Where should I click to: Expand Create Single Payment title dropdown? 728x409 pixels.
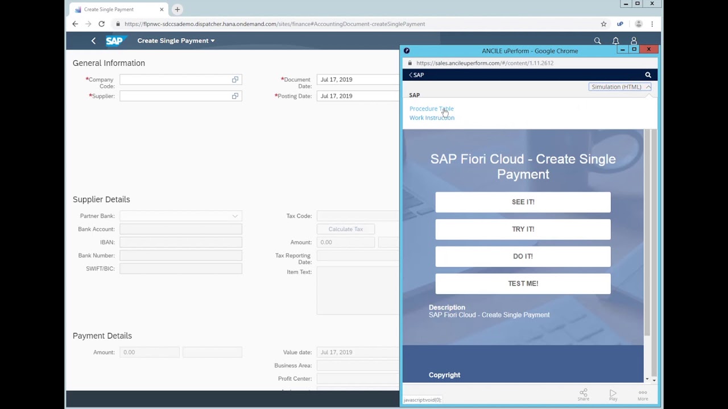176,40
